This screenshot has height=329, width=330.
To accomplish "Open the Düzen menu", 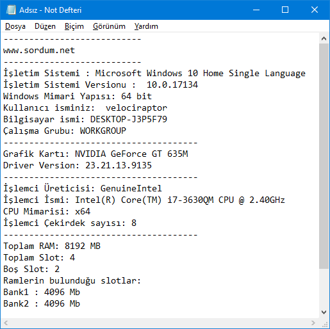I will pyautogui.click(x=45, y=26).
